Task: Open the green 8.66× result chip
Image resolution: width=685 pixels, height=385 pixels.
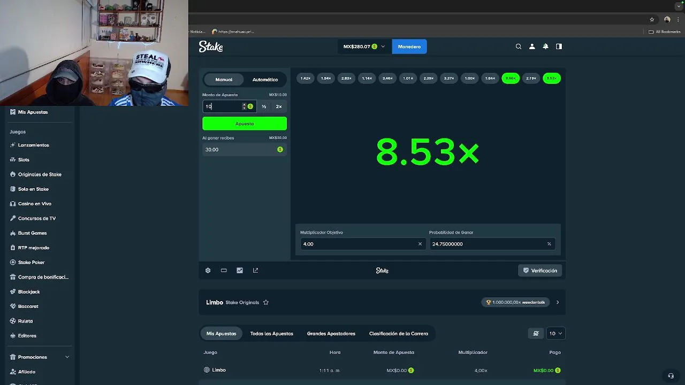Action: [511, 78]
